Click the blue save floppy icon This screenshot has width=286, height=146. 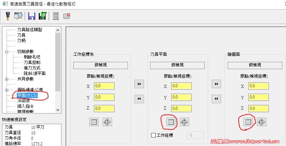click(32, 16)
